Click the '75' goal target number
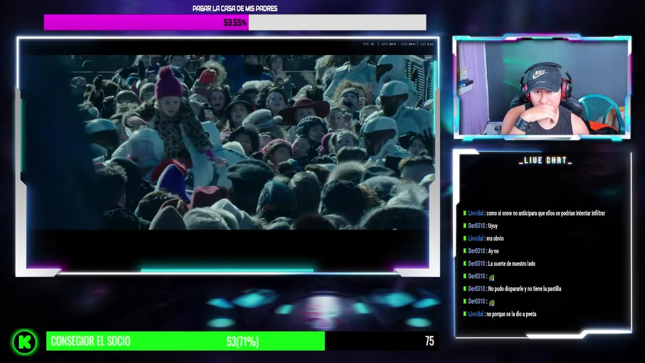 tap(429, 341)
